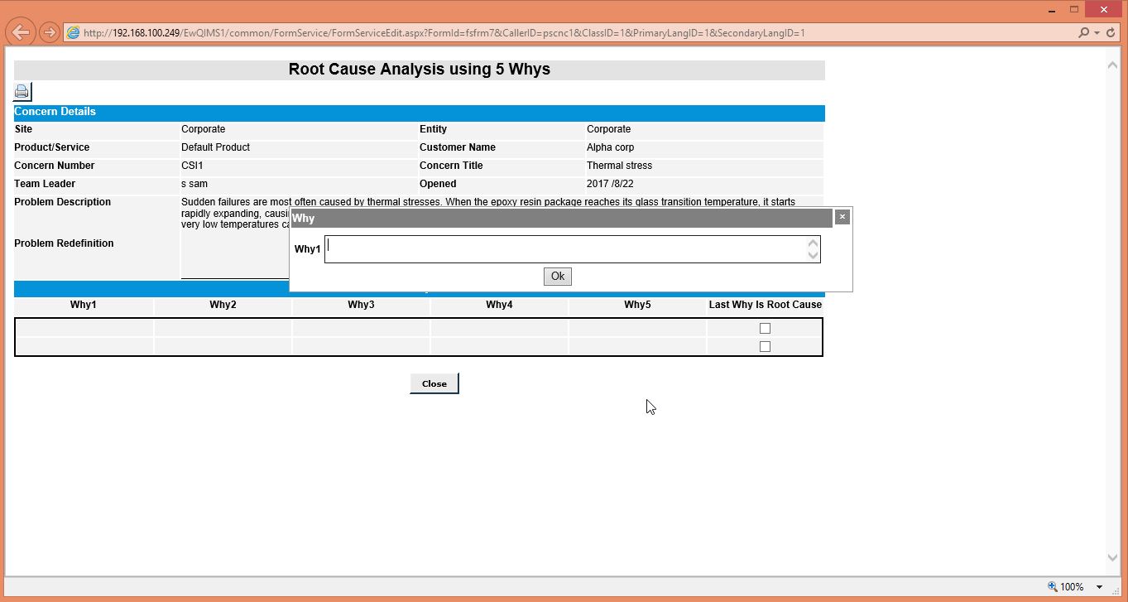Close the Why dialog with its X
This screenshot has width=1128, height=602.
[x=842, y=217]
